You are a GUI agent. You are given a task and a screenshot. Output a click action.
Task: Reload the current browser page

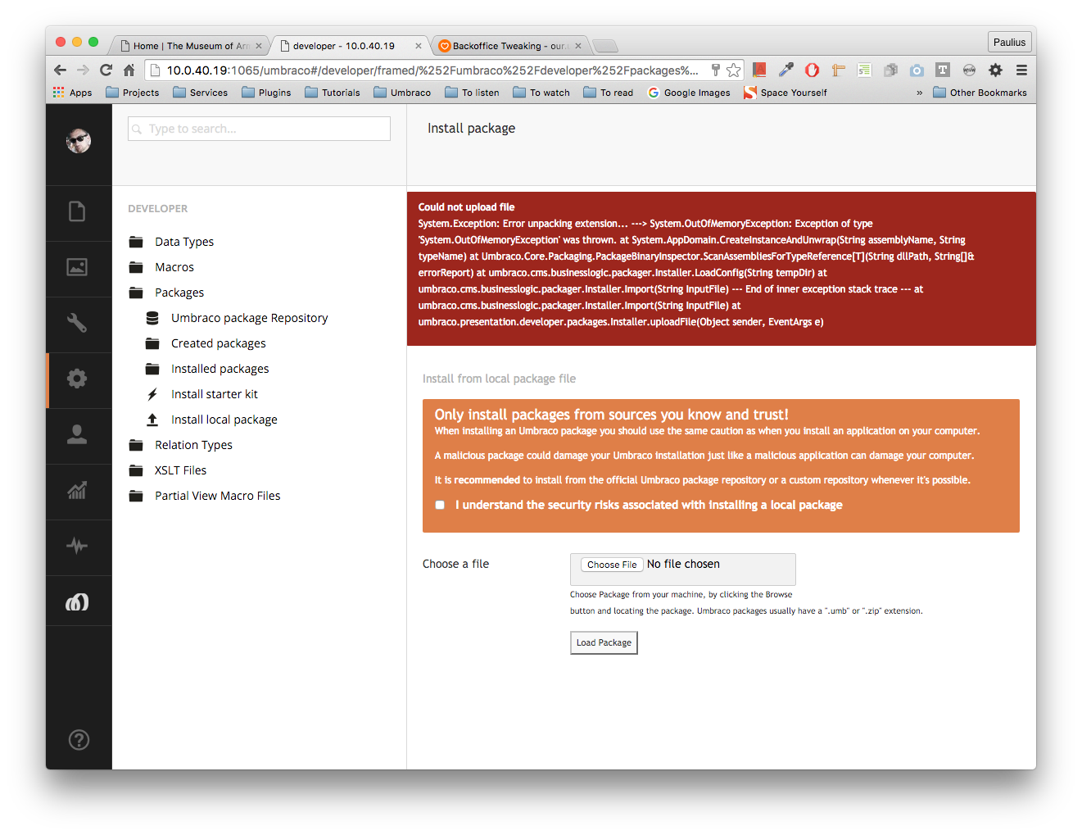[106, 70]
